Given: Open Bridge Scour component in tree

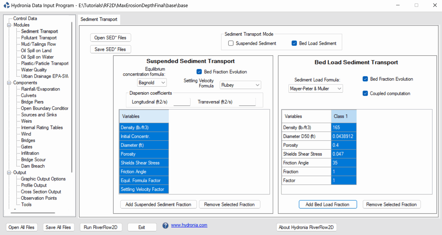Looking at the screenshot, I should 33,160.
